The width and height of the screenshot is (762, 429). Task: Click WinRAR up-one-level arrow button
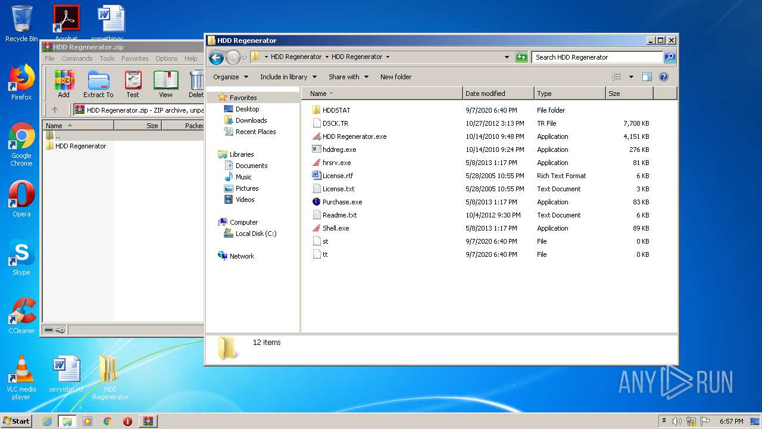(x=55, y=110)
